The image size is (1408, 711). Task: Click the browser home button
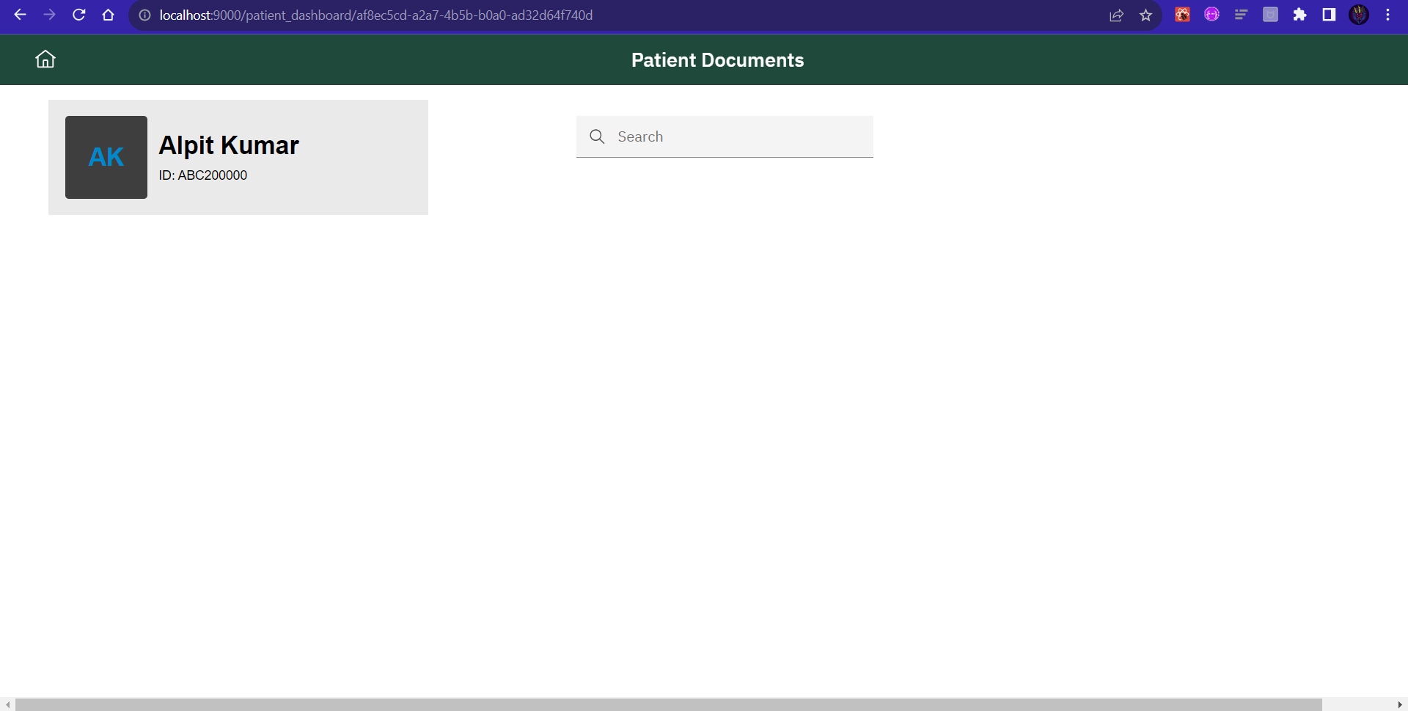[x=108, y=15]
